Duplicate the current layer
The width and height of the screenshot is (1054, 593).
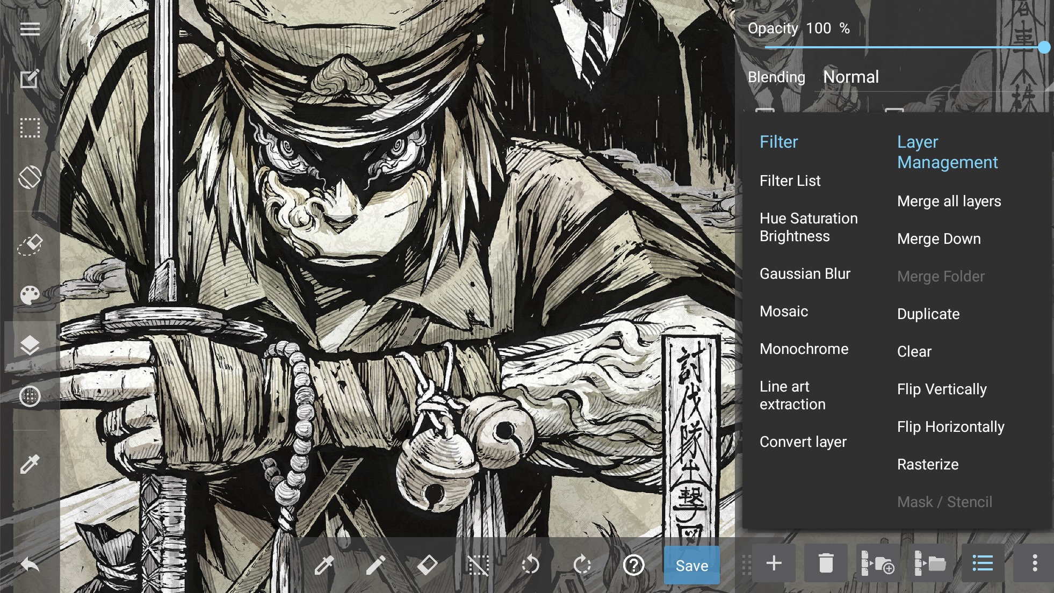pos(928,314)
